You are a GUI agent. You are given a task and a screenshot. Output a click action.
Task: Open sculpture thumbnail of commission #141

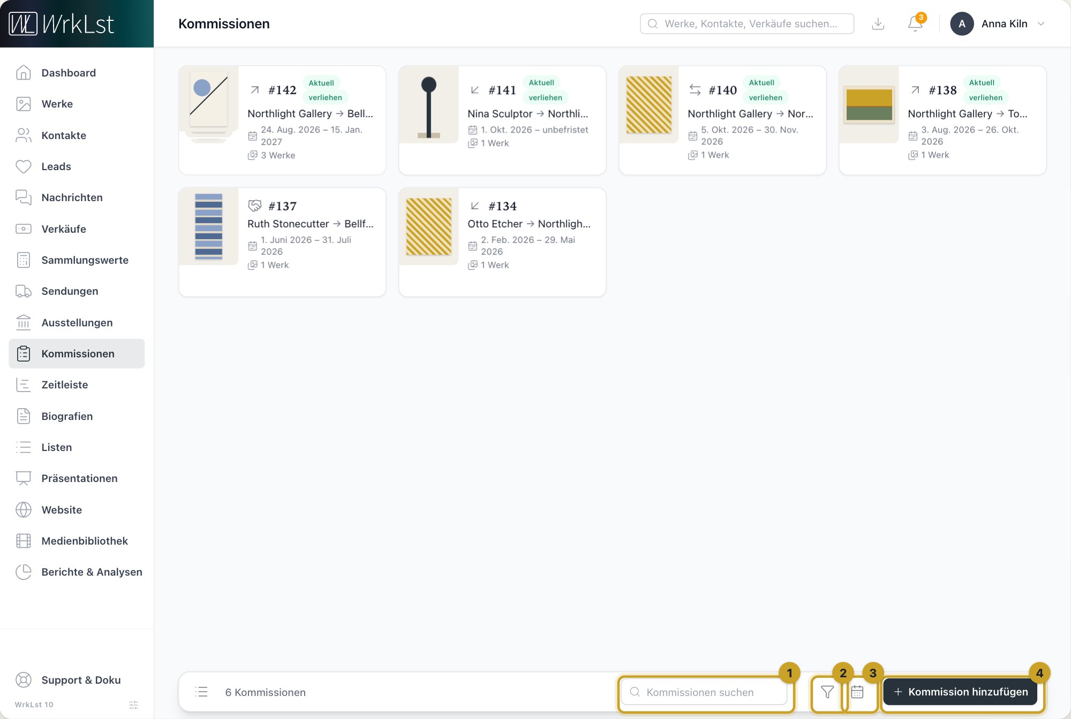429,105
